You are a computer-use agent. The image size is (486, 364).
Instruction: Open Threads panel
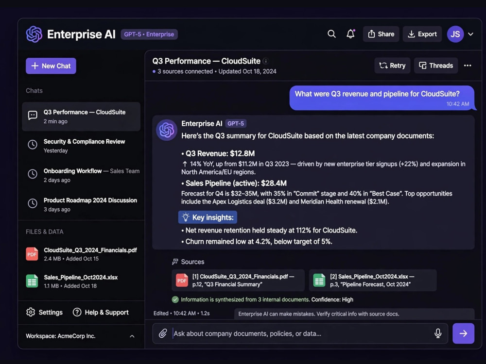[436, 66]
